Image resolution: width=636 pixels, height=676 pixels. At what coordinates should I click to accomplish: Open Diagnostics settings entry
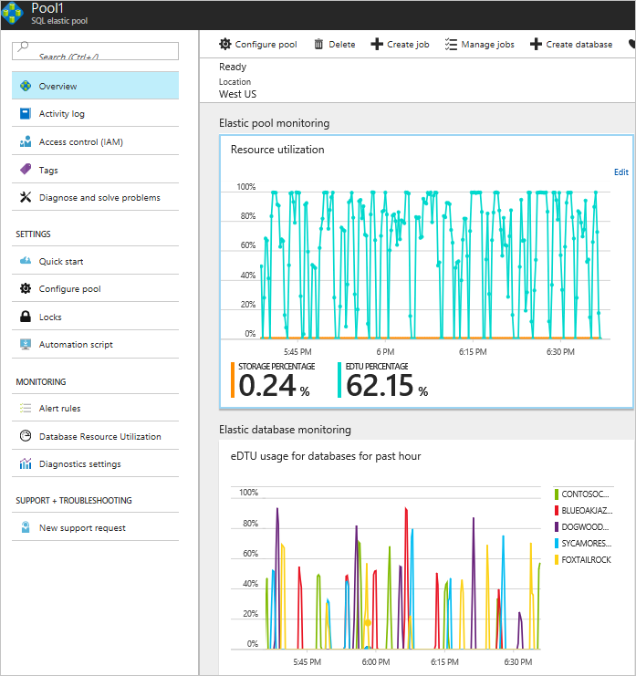[95, 463]
